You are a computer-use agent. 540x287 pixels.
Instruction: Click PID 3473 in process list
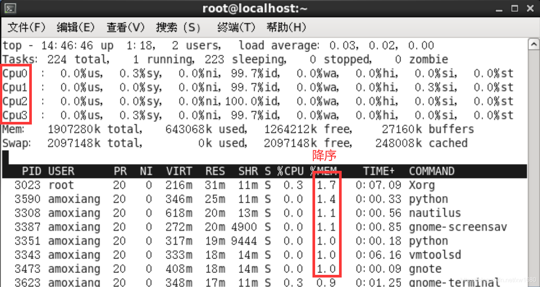pyautogui.click(x=28, y=269)
